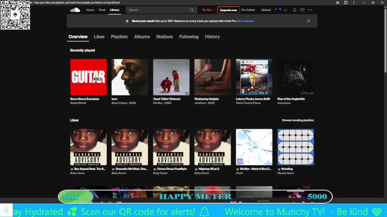
Task: Open Browse trending playlists link
Action: click(x=298, y=120)
